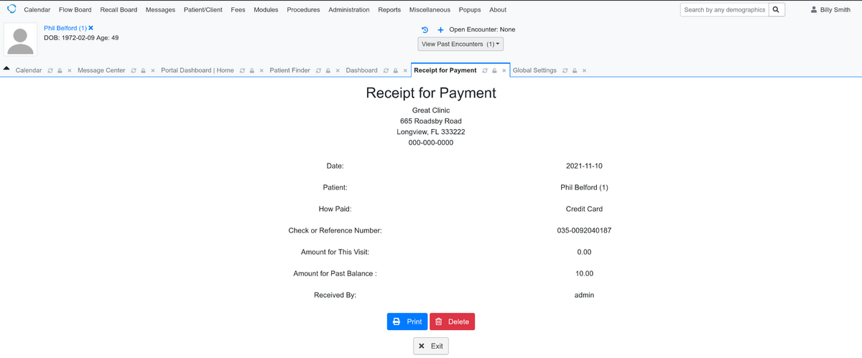Open the Fees menu
Screen dimensions: 862x358
(x=238, y=10)
